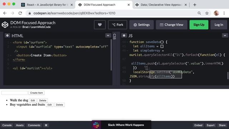Click the 'DOM Focused Approach' pen title
Viewport: 229px width, 129px height.
pyautogui.click(x=33, y=23)
